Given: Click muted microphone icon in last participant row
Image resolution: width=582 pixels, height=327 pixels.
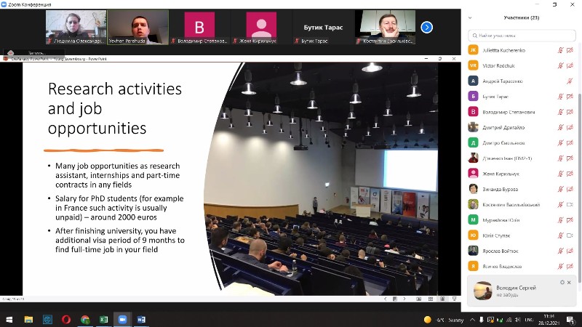Looking at the screenshot, I should coord(560,266).
